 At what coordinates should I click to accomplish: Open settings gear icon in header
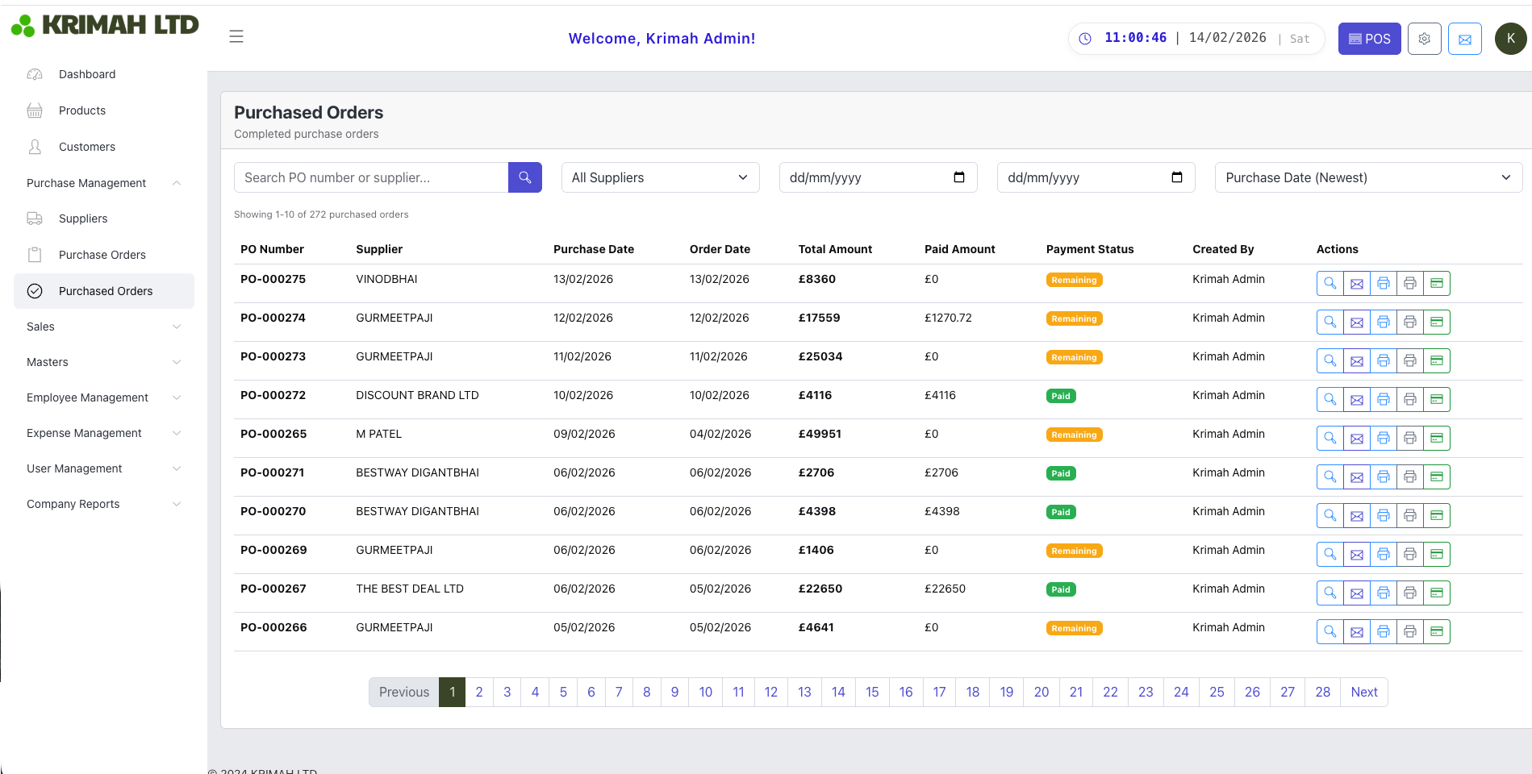point(1424,39)
